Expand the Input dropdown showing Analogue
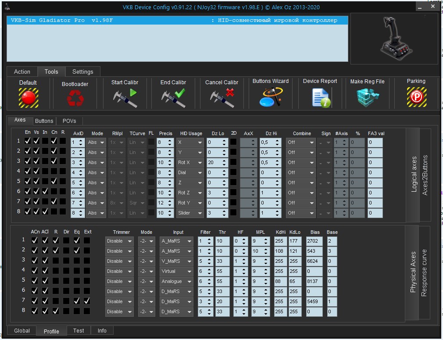This screenshot has height=340, width=443. pyautogui.click(x=176, y=281)
